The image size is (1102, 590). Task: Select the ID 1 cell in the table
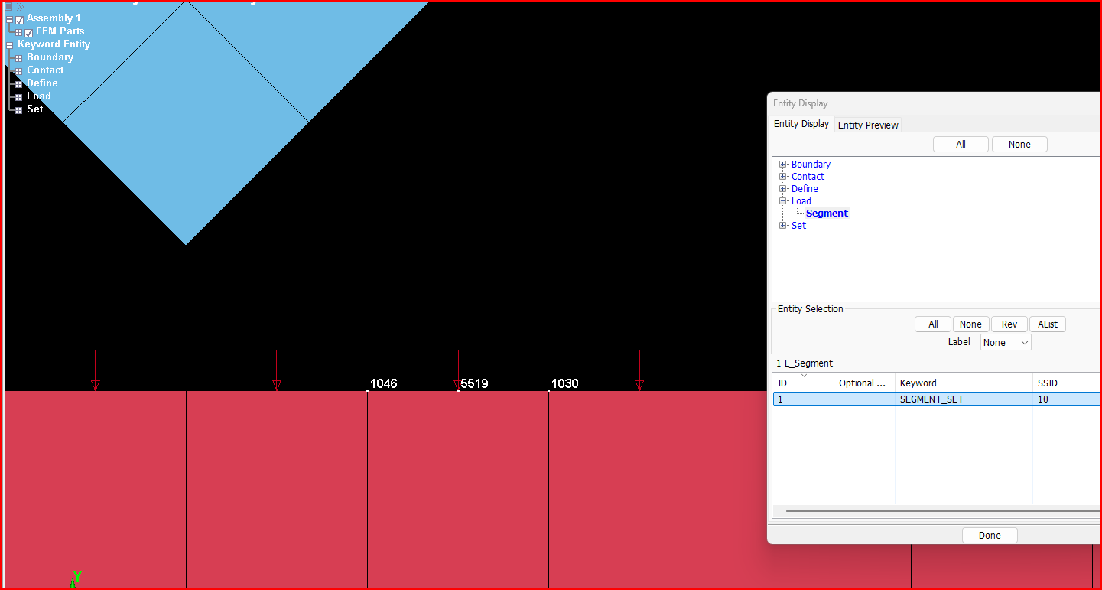[803, 399]
